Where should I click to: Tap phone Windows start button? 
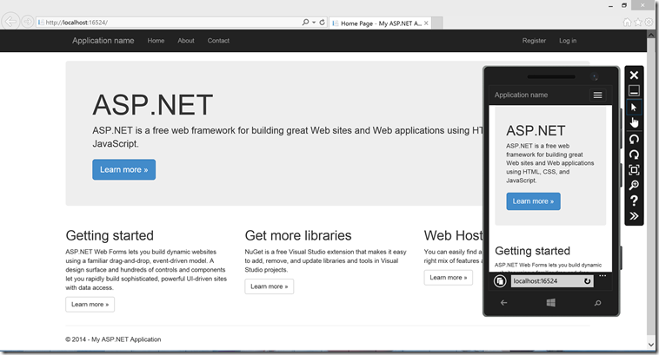[550, 303]
